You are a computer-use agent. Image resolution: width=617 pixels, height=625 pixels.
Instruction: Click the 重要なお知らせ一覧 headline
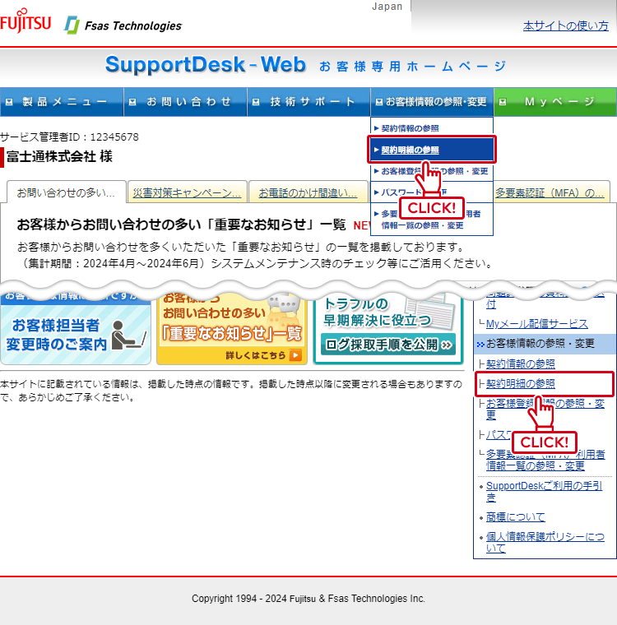(x=181, y=225)
